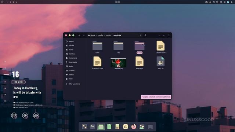235x132 pixels.
Task: Open the workspace switcher in the dock
Action: [84, 127]
